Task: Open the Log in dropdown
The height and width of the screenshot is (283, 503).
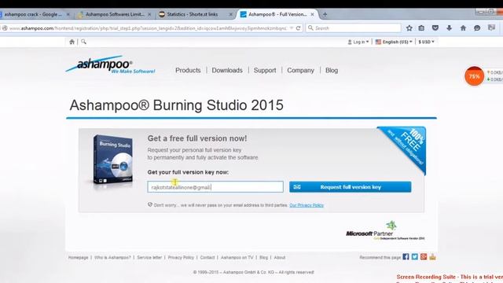Action: 358,42
